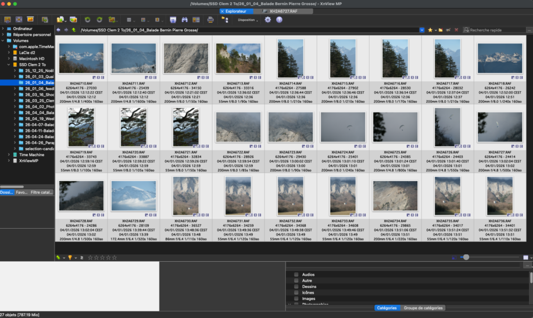
Task: Click the printer icon
Action: [x=210, y=20]
